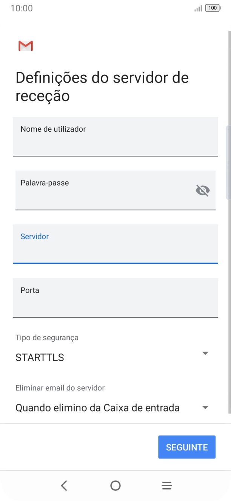Click the Gmail app icon
231x501 pixels.
25,45
